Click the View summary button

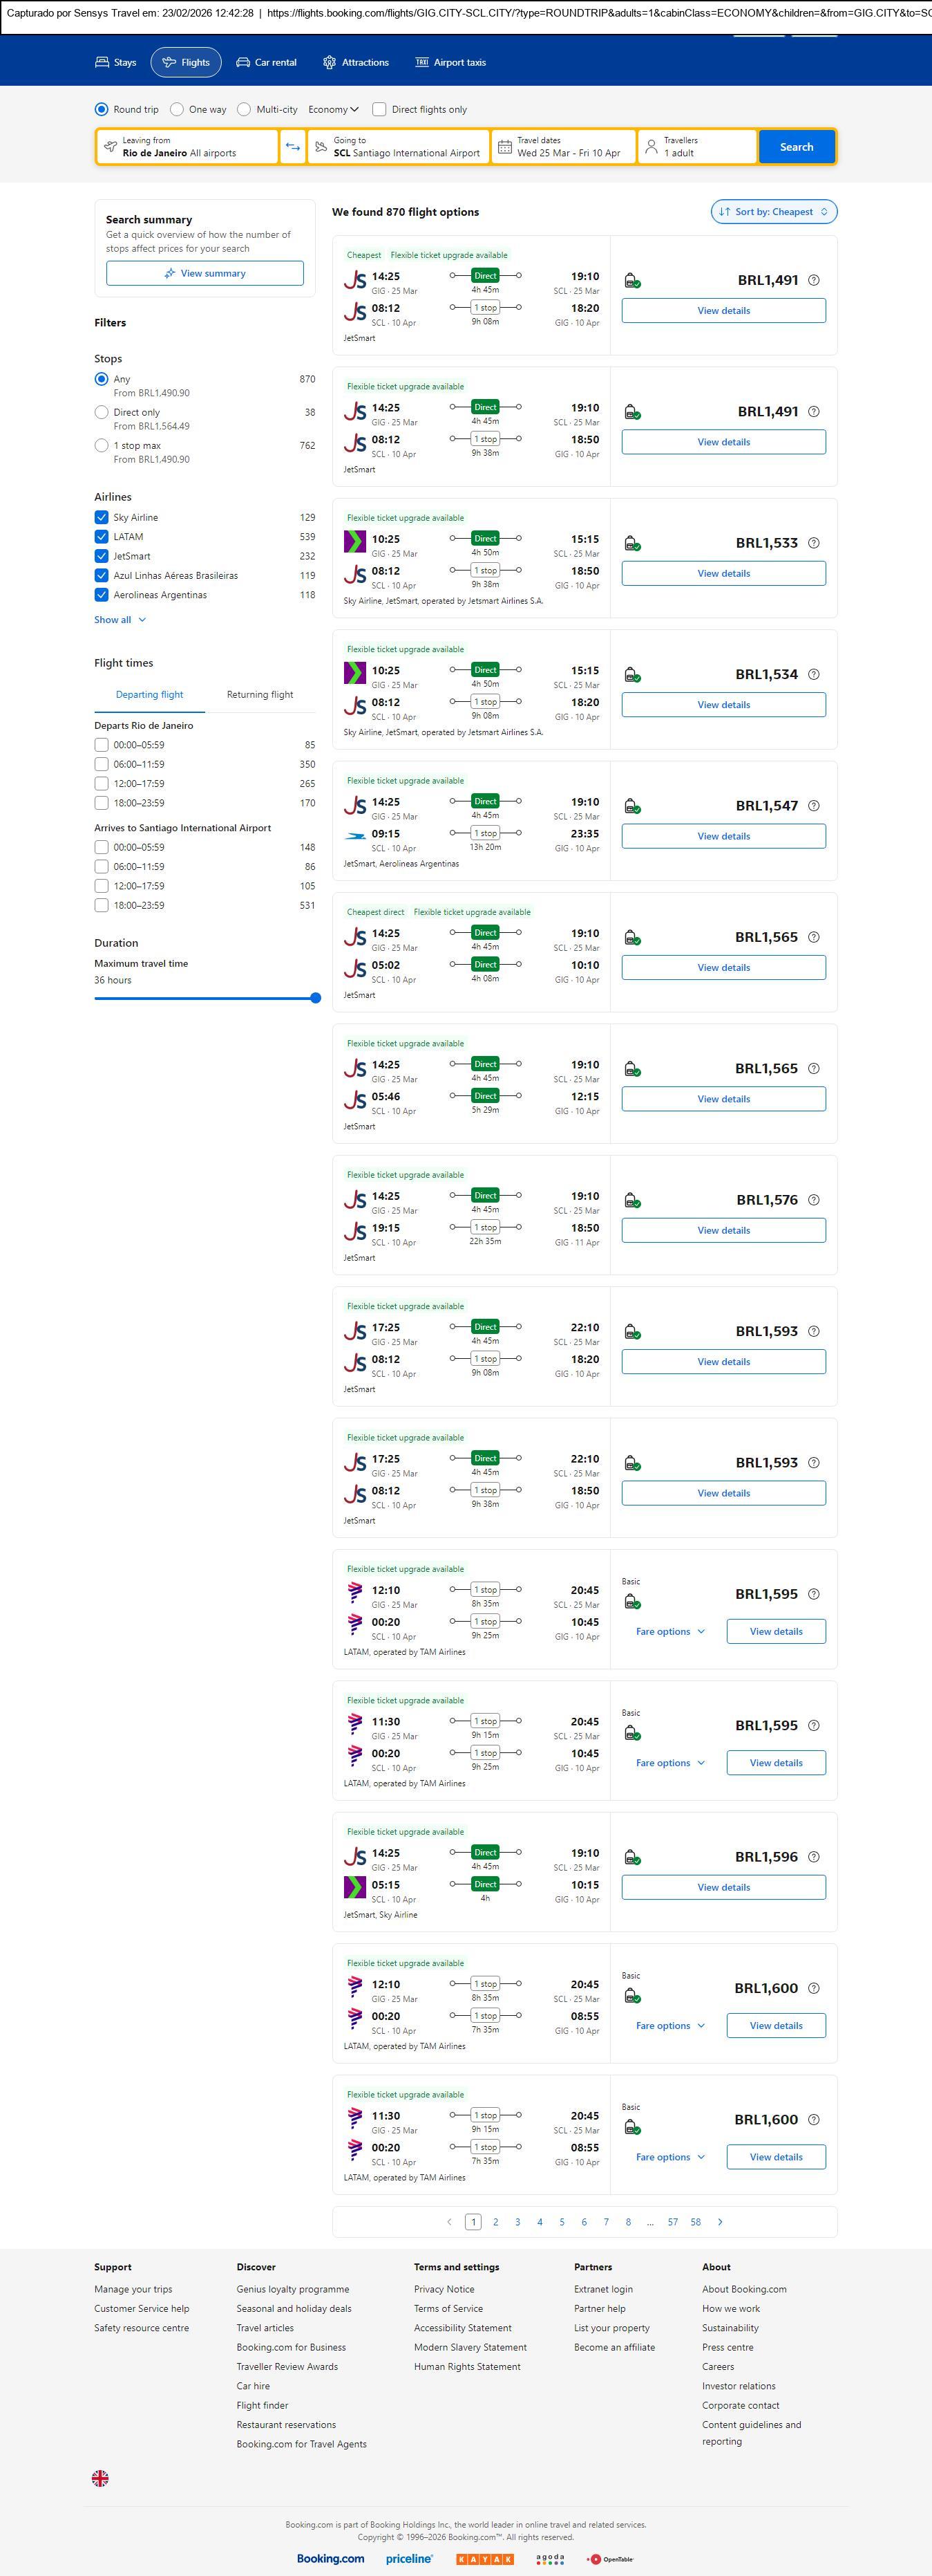click(205, 273)
